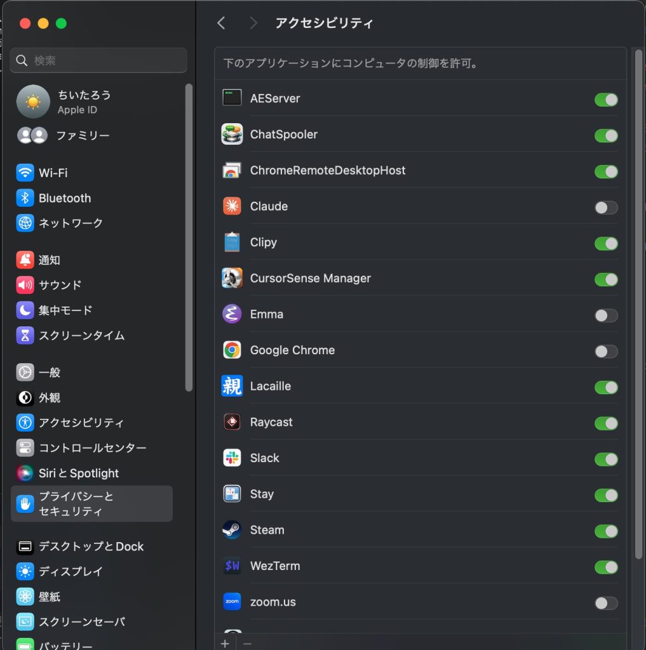
Task: Click the Steam app icon
Action: click(x=232, y=530)
